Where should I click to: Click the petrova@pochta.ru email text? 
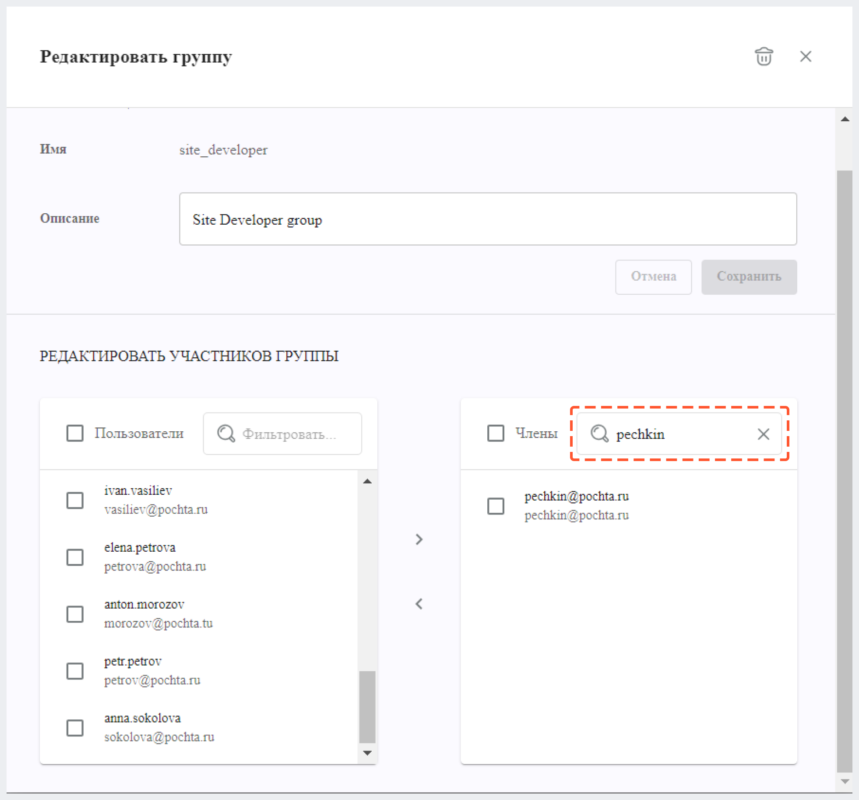click(155, 566)
